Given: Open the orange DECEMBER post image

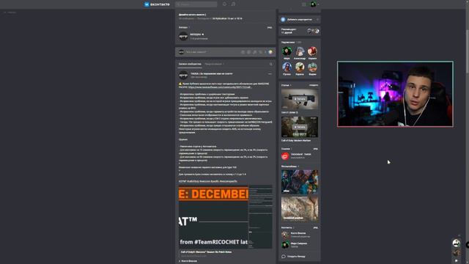Looking at the screenshot, I should point(213,217).
